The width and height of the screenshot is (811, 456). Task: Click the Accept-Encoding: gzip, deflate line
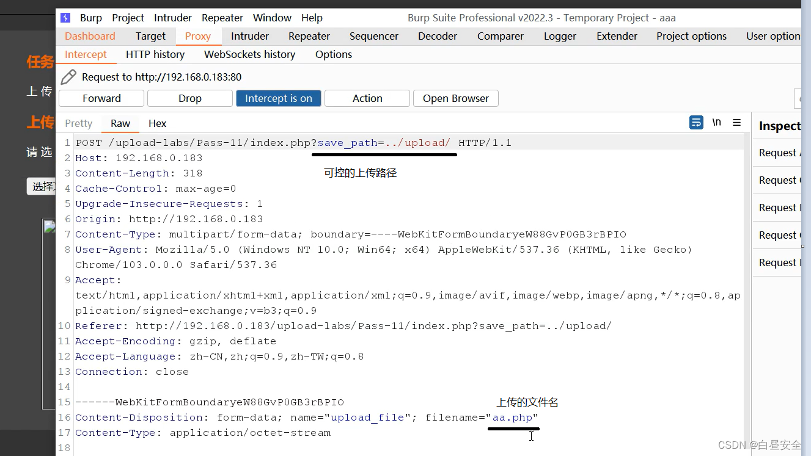tap(175, 341)
